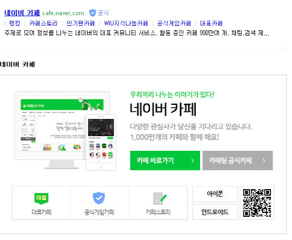The image size is (292, 240).
Task: Click the blue shield checkmark icon
Action: click(99, 198)
